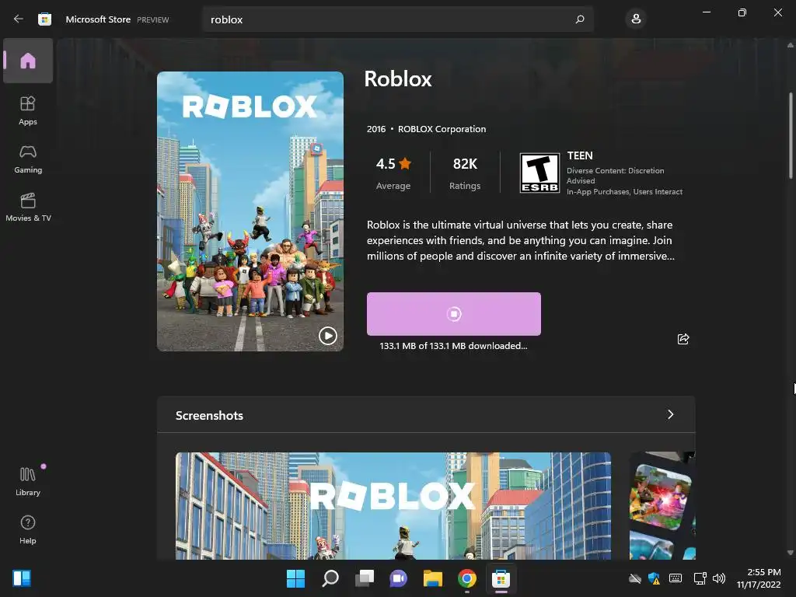Click the OneDrive cloud tray icon
The image size is (796, 597).
point(634,578)
